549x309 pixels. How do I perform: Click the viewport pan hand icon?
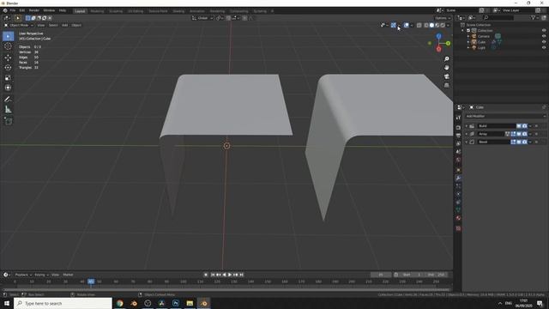tap(446, 68)
